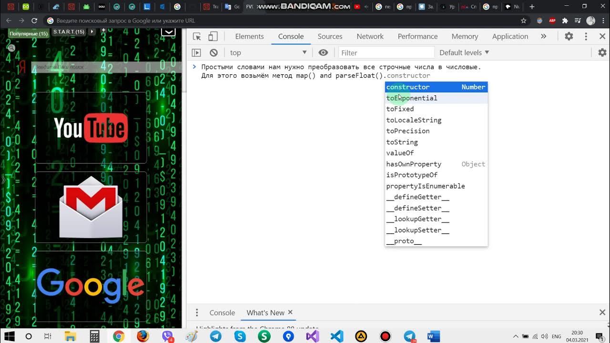The width and height of the screenshot is (610, 343).
Task: Open the Default levels dropdown
Action: click(464, 53)
